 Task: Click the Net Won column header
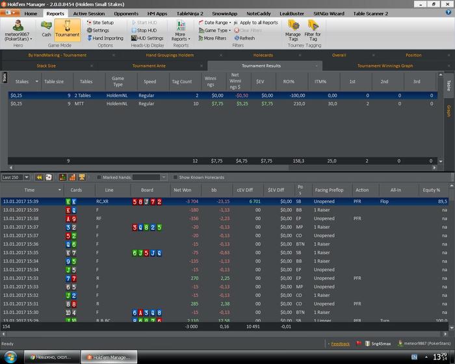point(183,190)
